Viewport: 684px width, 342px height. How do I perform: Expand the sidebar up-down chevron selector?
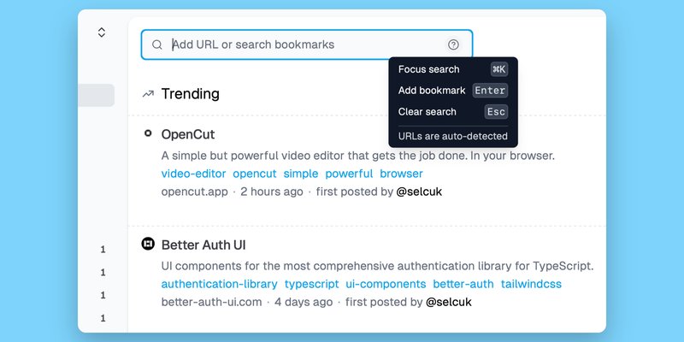[102, 32]
